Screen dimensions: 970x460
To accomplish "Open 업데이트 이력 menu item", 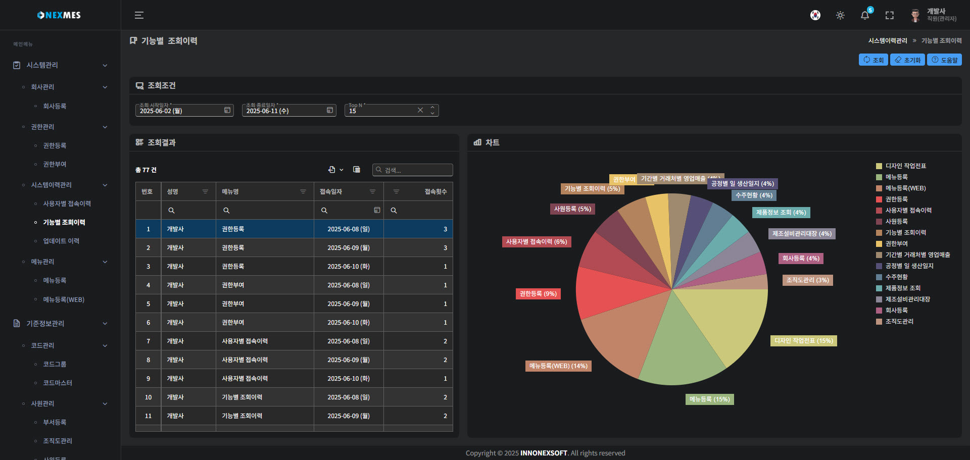I will tap(61, 241).
